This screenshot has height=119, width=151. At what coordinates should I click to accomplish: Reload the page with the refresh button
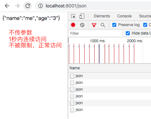click(28, 6)
